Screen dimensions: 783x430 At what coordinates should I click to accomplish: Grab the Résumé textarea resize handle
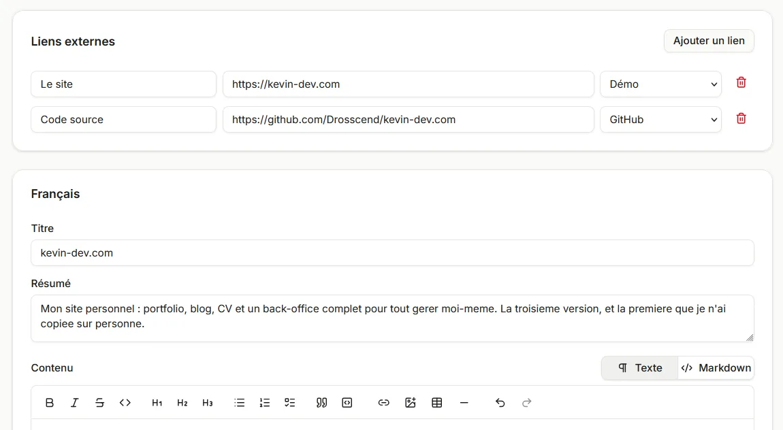point(750,337)
